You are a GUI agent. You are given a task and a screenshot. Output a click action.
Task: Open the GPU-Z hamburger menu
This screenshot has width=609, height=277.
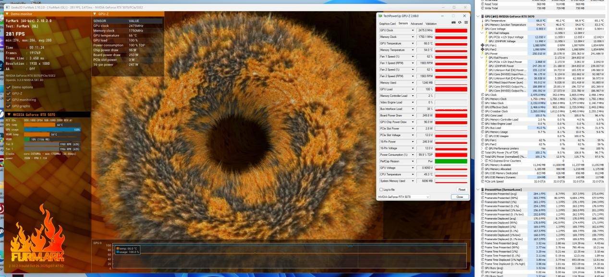465,23
